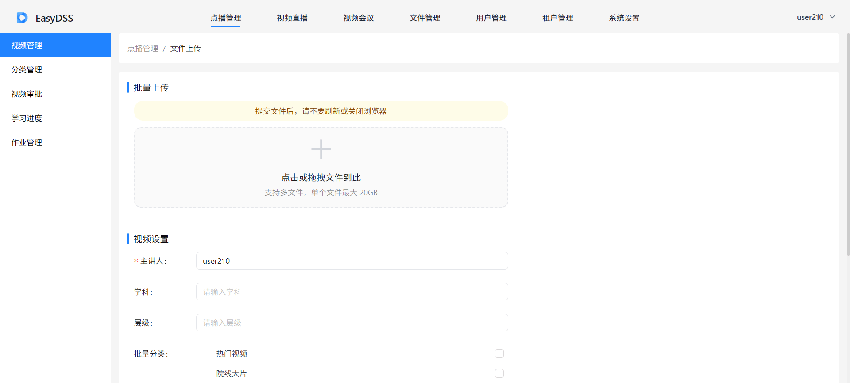Click the EasyDSS logo icon

tap(22, 18)
